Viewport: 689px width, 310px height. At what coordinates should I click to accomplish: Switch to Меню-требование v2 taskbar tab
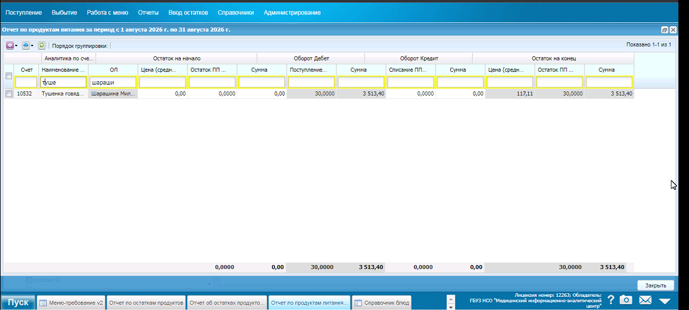71,303
